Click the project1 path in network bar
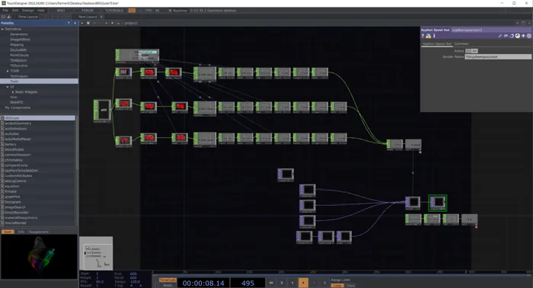533x288 pixels. pyautogui.click(x=131, y=23)
